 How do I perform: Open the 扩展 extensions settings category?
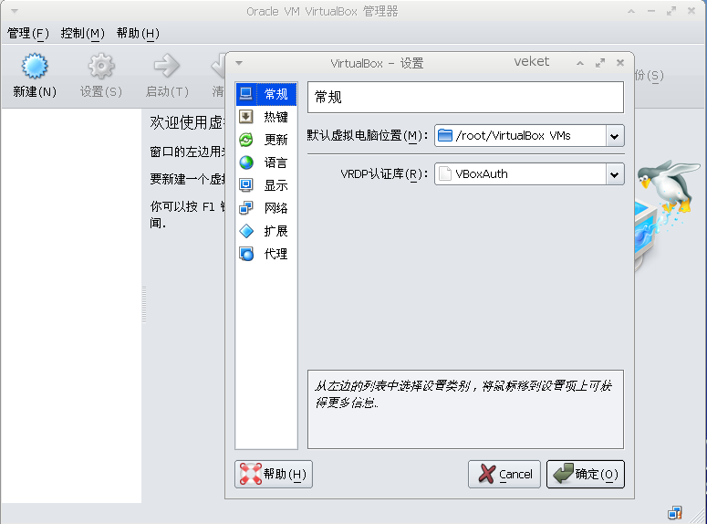[266, 231]
